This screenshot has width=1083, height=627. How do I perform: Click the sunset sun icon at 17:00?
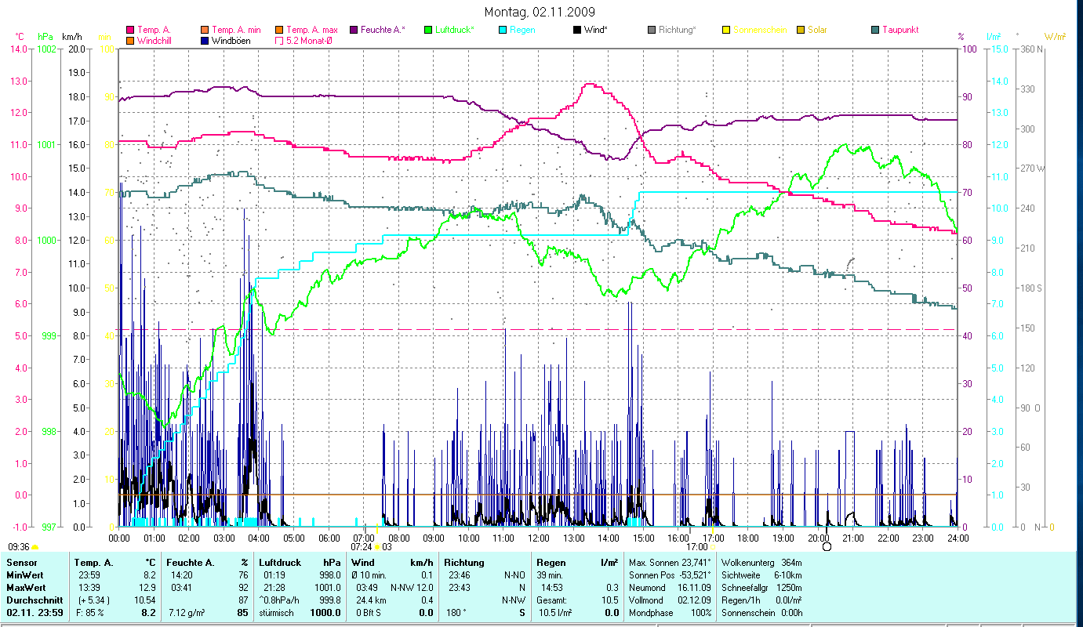click(x=712, y=547)
